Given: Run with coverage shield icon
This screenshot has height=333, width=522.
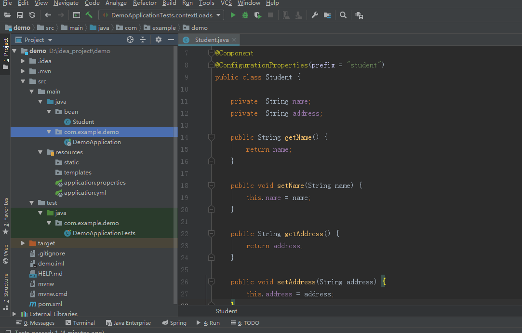Looking at the screenshot, I should click(x=258, y=15).
